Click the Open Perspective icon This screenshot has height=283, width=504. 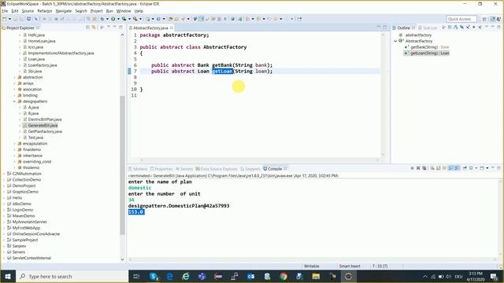(x=484, y=19)
